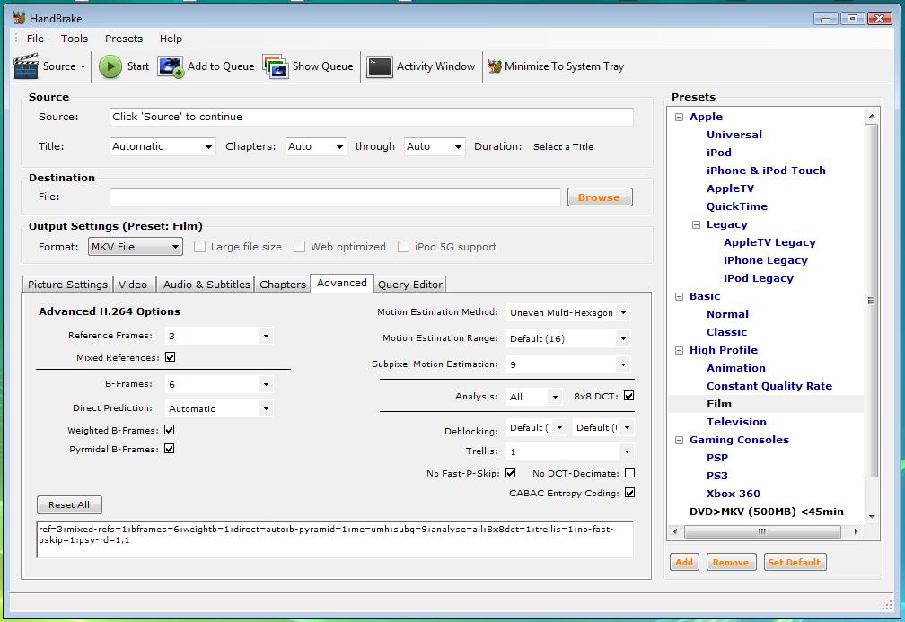The image size is (905, 622).
Task: Open the Presets menu
Action: point(124,39)
